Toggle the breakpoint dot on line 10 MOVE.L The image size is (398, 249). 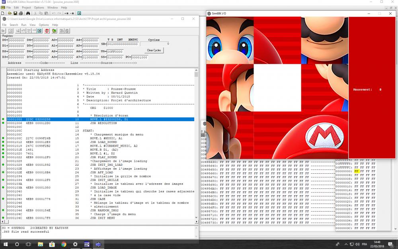pos(3,119)
